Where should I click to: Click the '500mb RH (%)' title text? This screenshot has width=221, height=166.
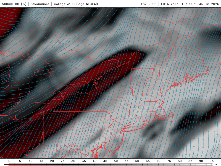point(14,4)
